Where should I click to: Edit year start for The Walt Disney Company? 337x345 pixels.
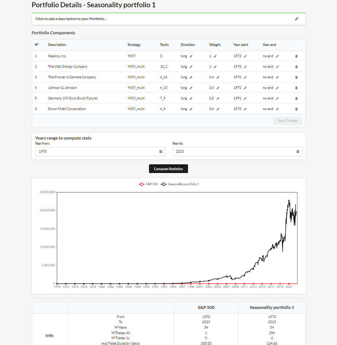[245, 67]
